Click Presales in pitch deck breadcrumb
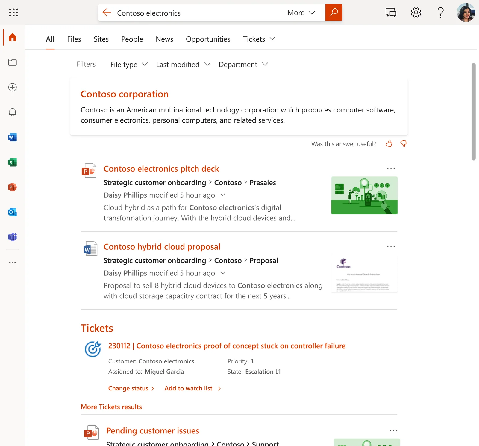Screen dimensions: 479x446 [263, 183]
